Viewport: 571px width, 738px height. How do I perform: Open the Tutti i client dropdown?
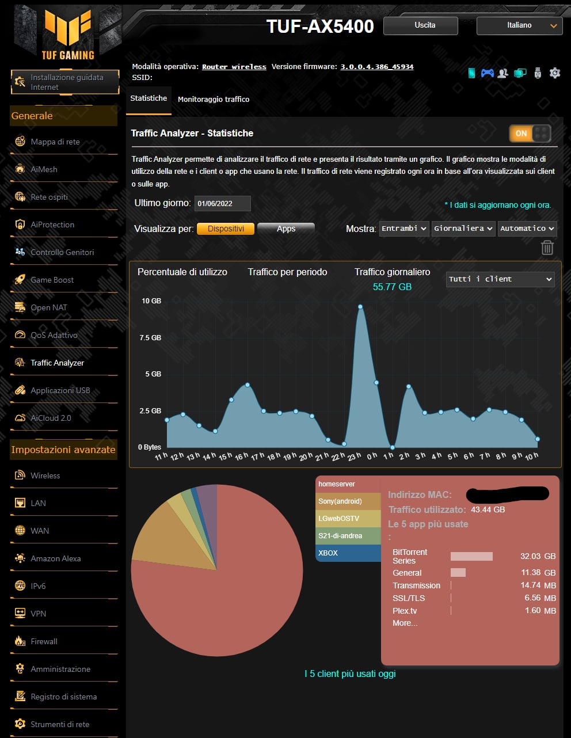pos(500,279)
